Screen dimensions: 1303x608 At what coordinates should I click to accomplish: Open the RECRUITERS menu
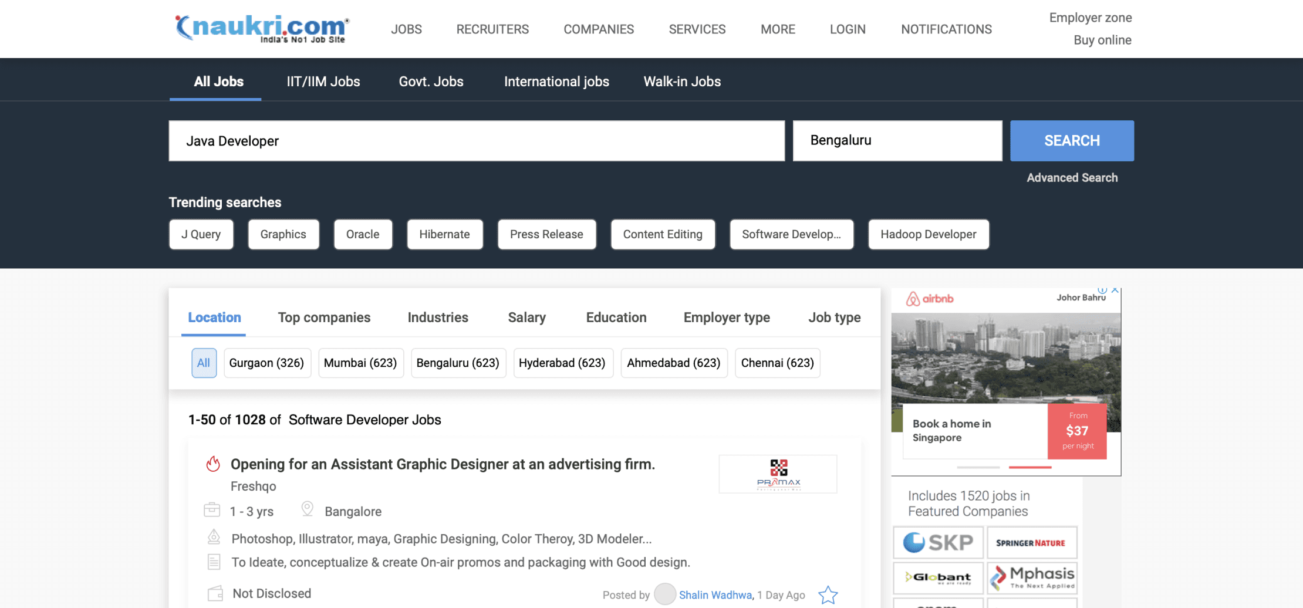[492, 29]
